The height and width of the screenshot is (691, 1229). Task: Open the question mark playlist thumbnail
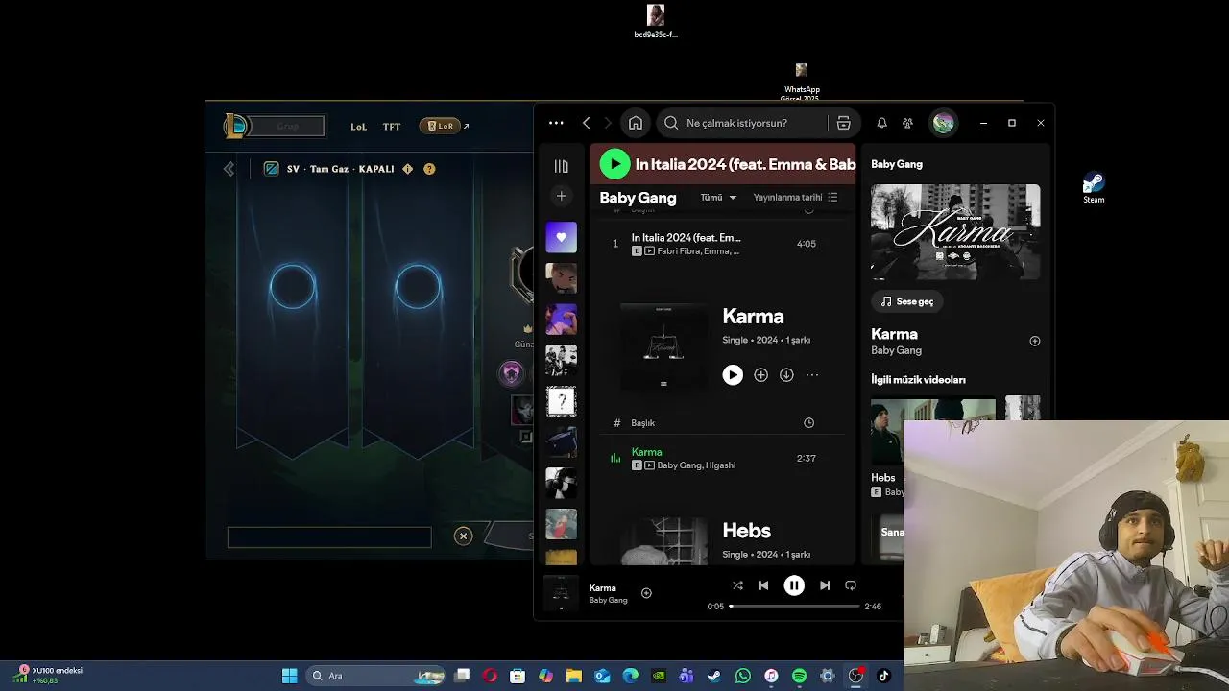[x=562, y=401]
